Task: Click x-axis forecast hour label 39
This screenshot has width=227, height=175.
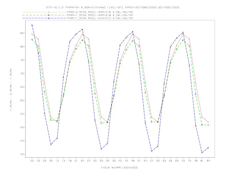Action: (x=114, y=161)
